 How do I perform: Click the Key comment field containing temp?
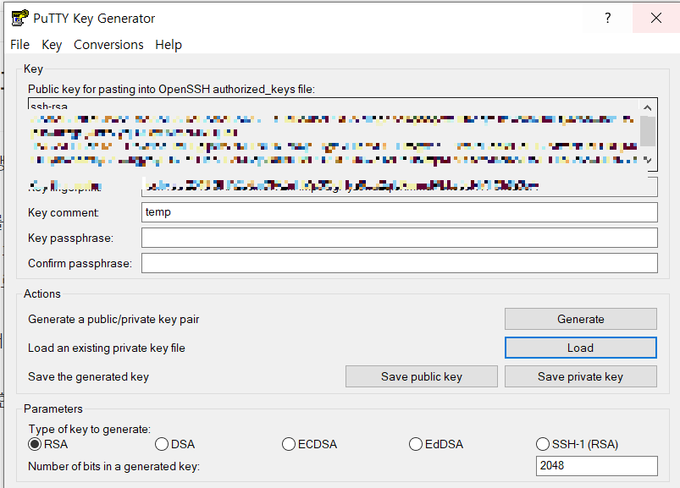coord(399,212)
